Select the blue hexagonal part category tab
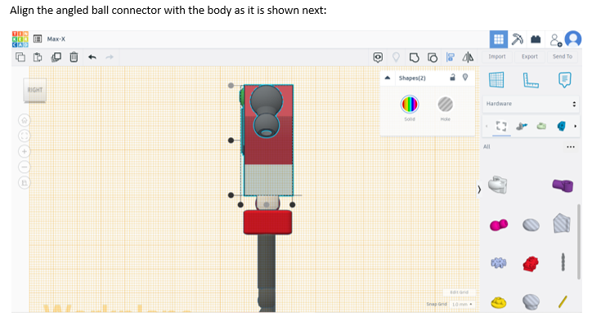592x325 pixels. (562, 126)
